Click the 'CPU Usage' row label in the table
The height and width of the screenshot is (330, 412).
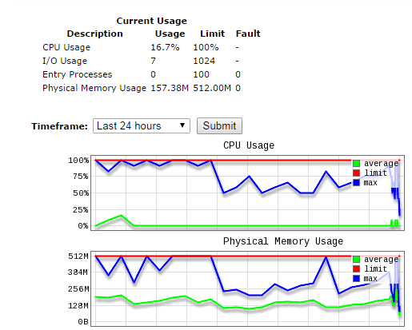66,47
